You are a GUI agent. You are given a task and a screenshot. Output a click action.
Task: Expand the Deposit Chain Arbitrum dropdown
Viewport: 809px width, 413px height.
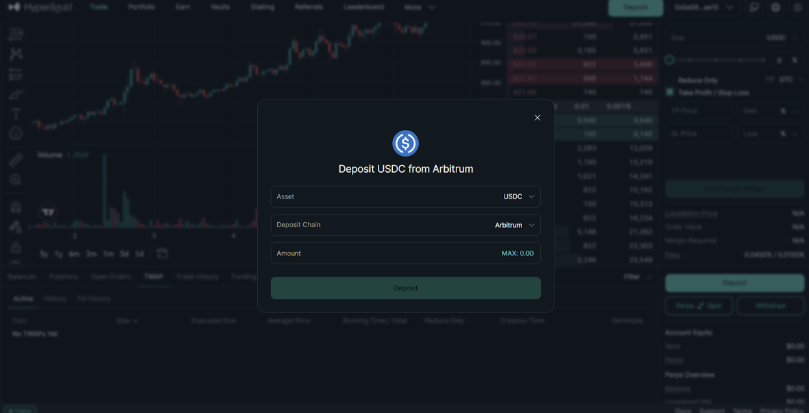[x=514, y=225]
